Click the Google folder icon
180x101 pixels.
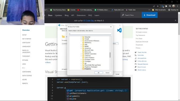pyautogui.click(x=83, y=39)
